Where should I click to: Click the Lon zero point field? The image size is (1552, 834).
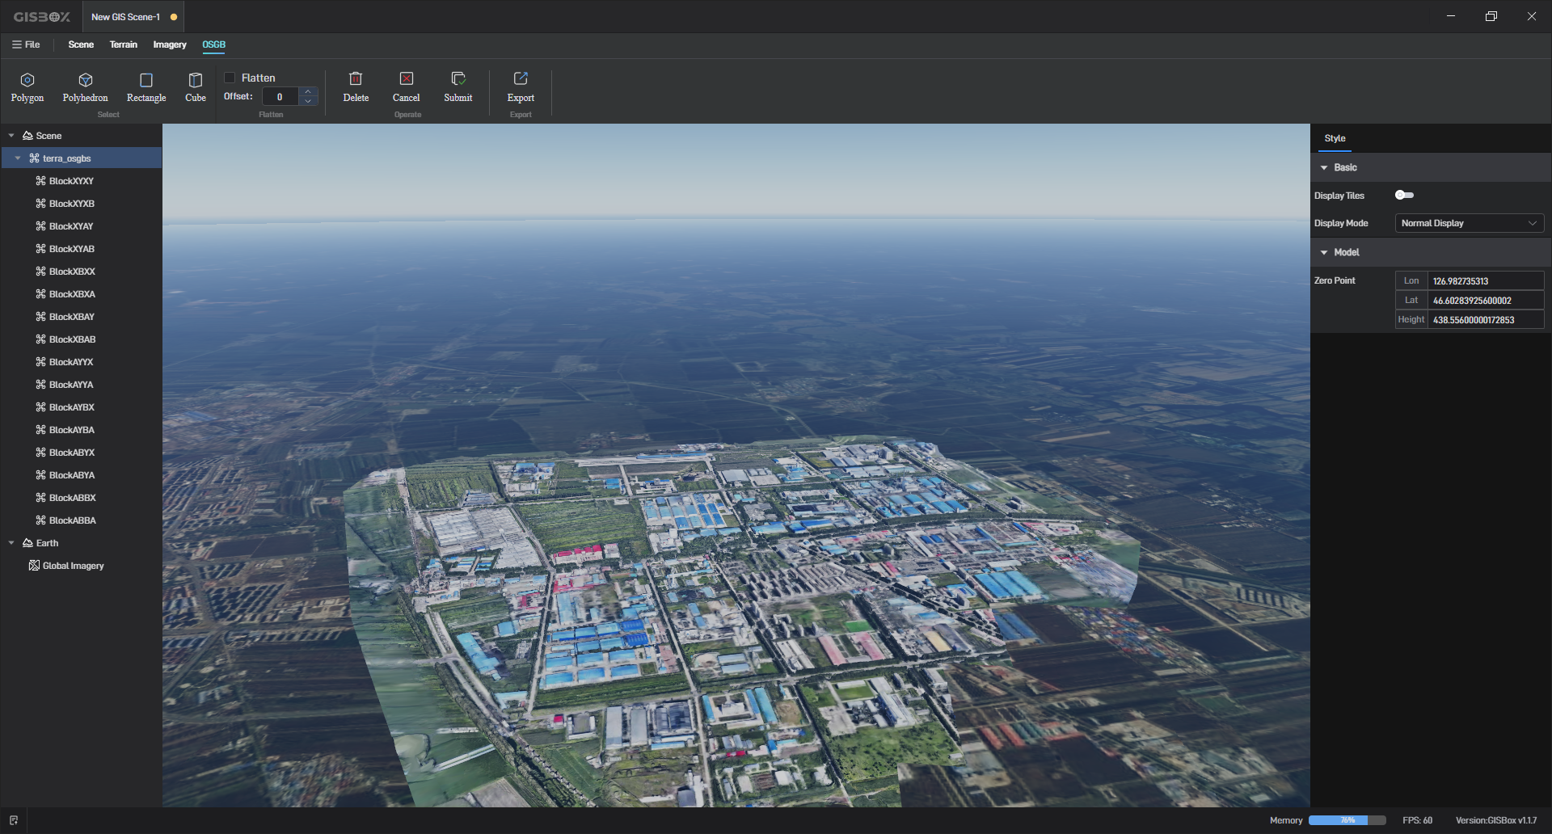[x=1486, y=281]
